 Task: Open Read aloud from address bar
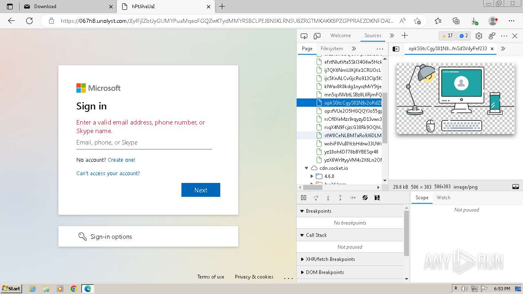click(402, 21)
